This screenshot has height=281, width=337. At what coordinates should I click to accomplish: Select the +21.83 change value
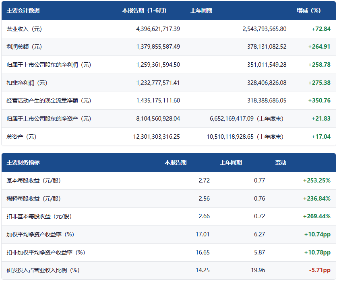tap(321, 119)
